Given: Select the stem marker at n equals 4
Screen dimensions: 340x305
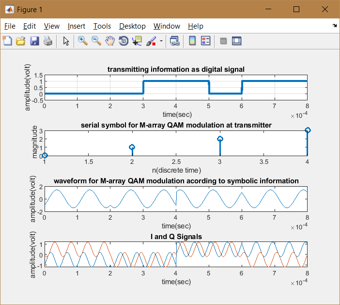Looking at the screenshot, I should [x=308, y=130].
